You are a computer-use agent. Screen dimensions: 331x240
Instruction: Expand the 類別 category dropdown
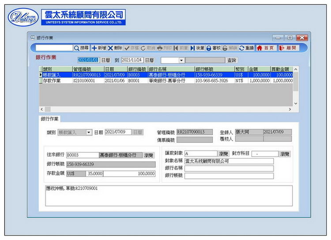[89, 132]
